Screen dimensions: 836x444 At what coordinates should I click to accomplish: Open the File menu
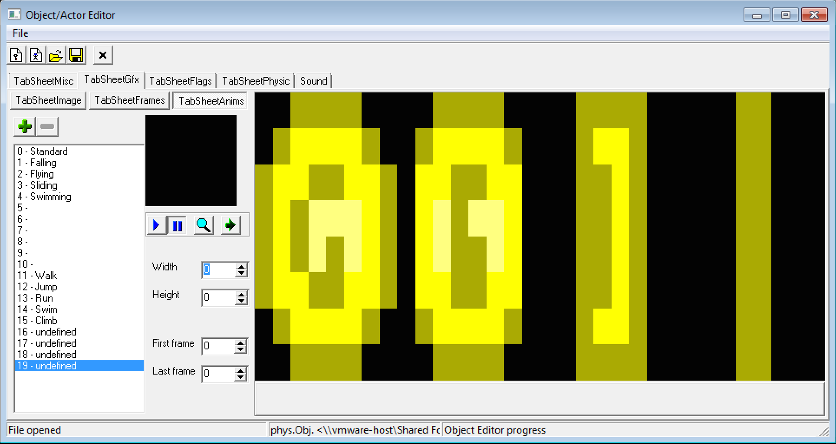point(20,33)
